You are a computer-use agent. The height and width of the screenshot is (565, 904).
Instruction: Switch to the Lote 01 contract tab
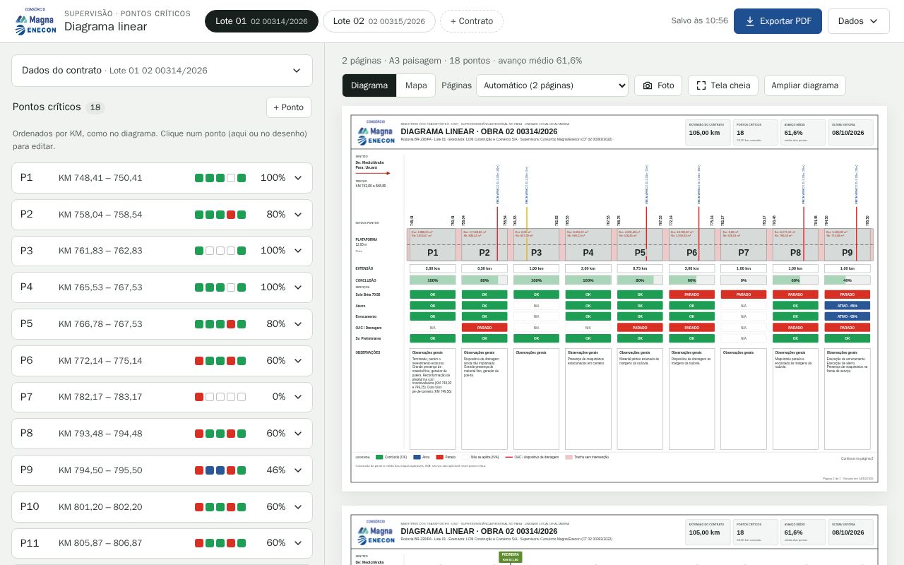tap(261, 21)
